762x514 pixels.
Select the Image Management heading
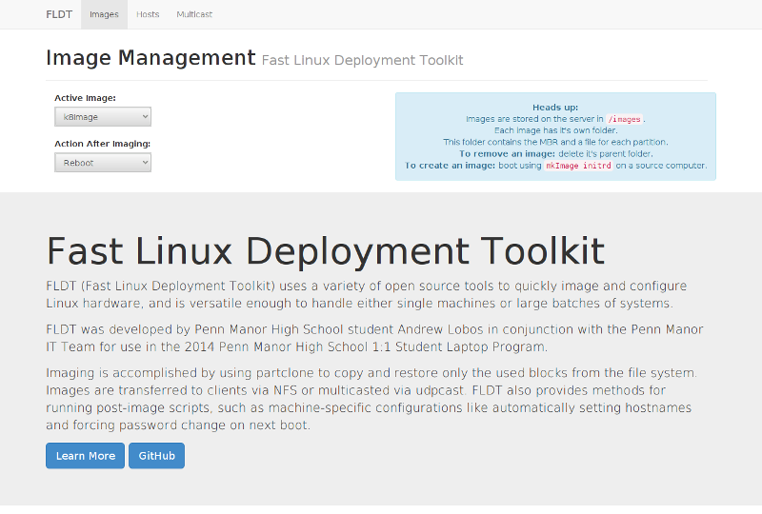(x=150, y=57)
